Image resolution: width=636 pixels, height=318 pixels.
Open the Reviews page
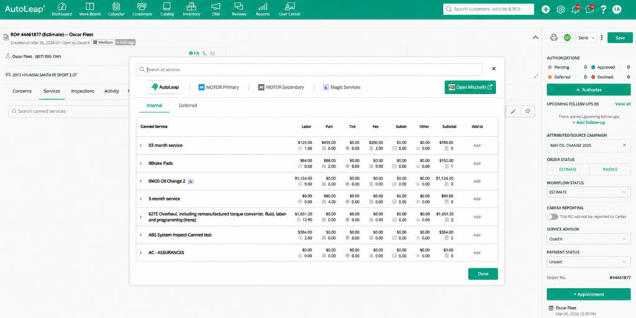coord(239,9)
